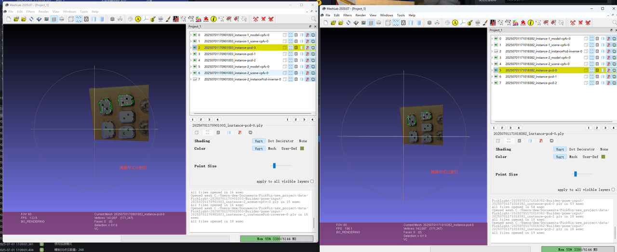Toggle Show Layer Dialog icon in right toolbar
617x252 pixels.
tap(372, 23)
